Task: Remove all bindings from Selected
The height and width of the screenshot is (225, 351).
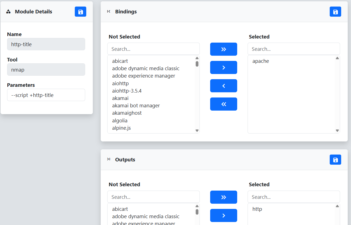Action: pos(224,104)
